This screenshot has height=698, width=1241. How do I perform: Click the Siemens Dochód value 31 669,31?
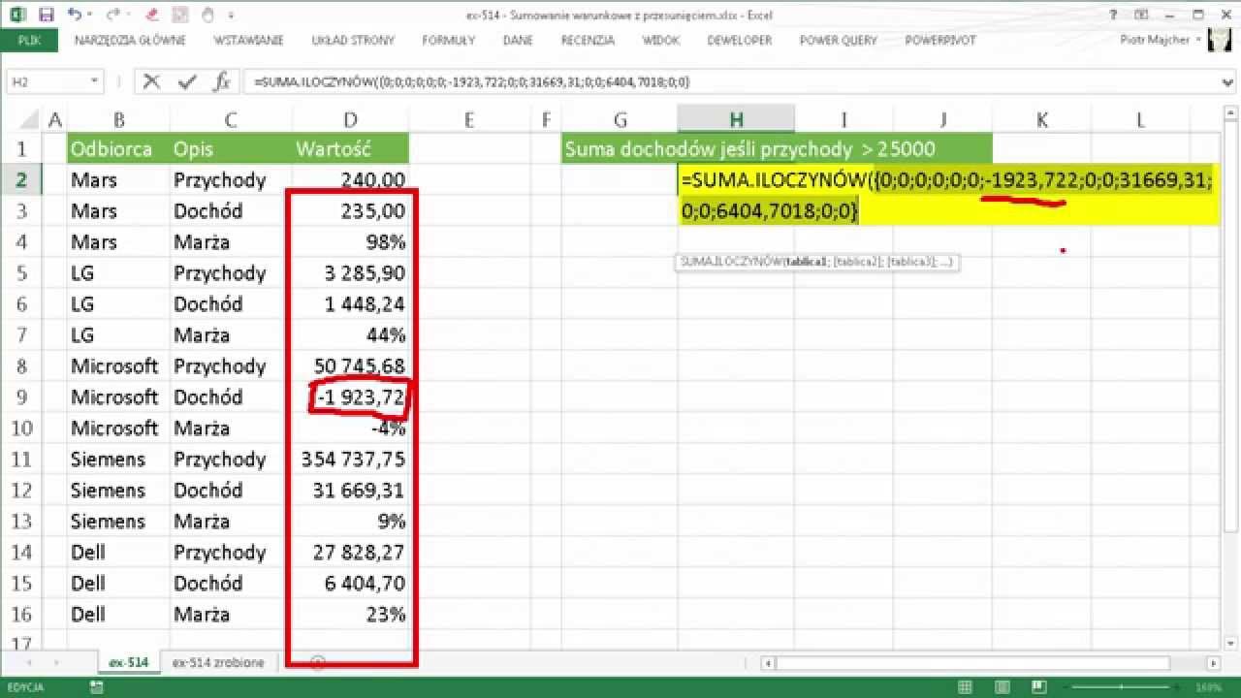pos(350,490)
